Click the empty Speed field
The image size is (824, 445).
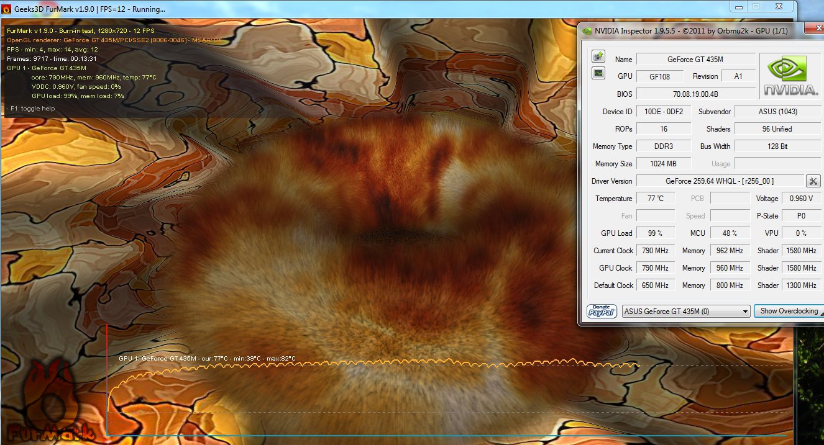730,216
